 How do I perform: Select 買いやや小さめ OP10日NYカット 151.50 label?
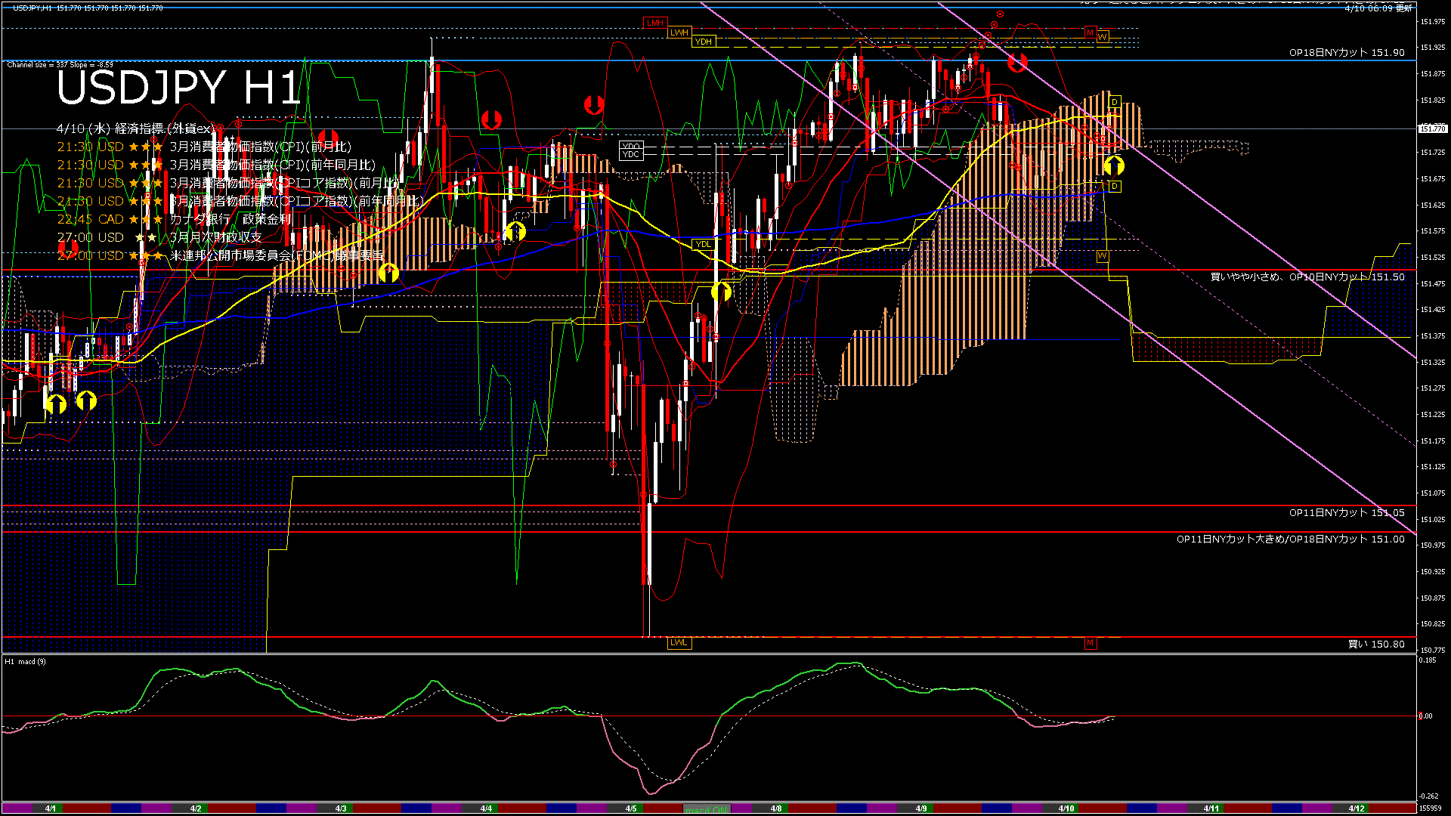tap(1307, 277)
